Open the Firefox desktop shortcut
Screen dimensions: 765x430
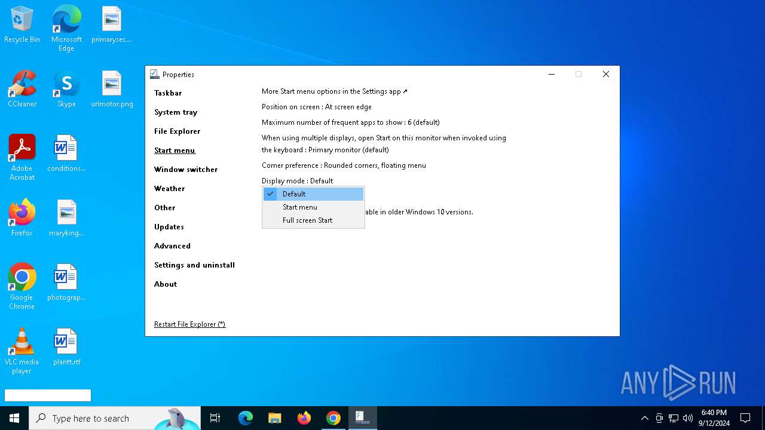coord(22,219)
